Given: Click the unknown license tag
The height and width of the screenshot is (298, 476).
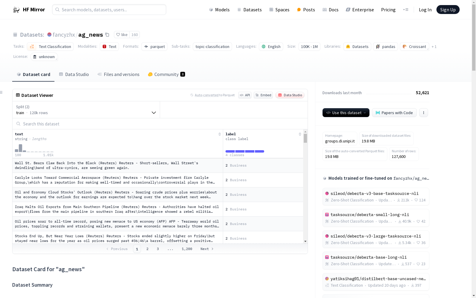Looking at the screenshot, I should click(44, 57).
